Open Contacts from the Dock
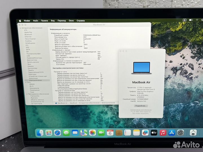The image size is (203, 152). pyautogui.click(x=119, y=133)
